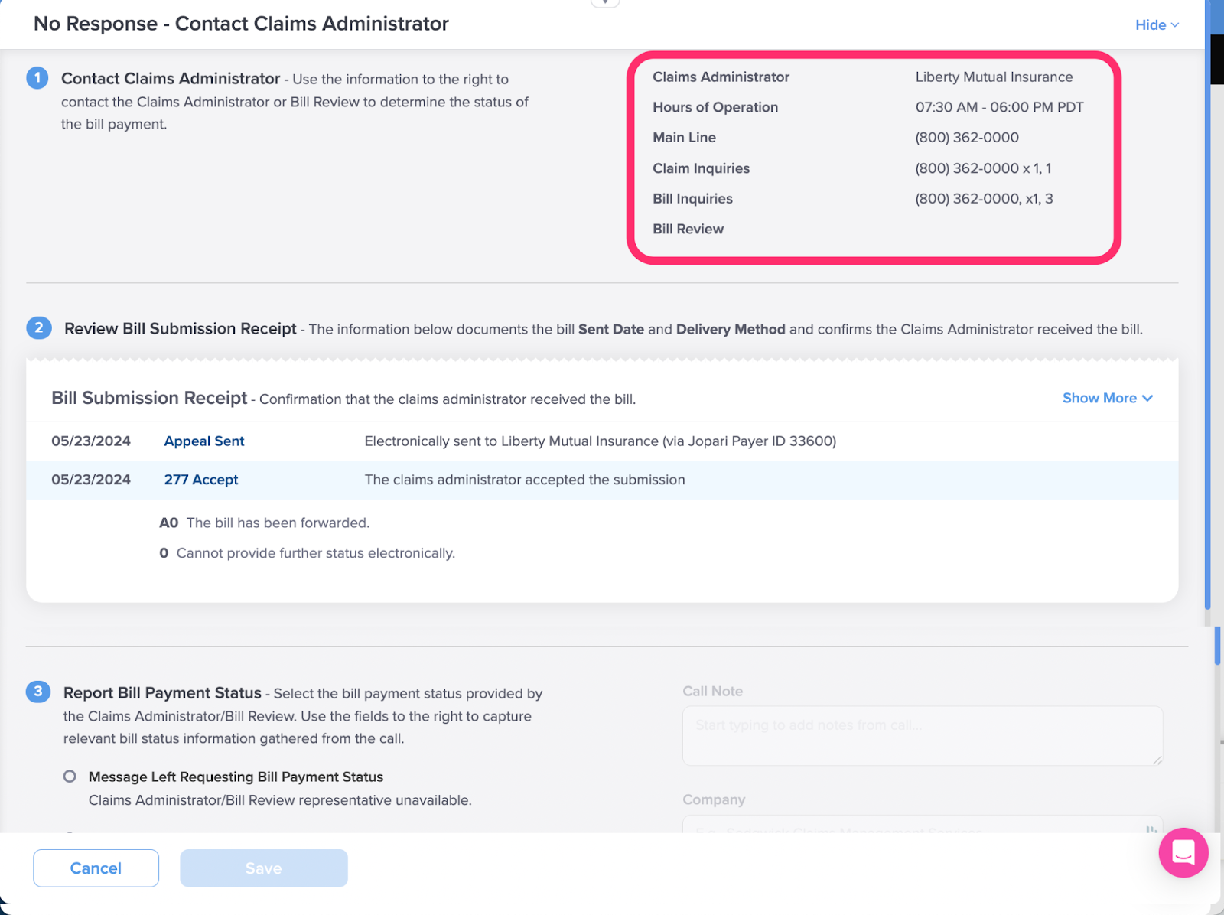The width and height of the screenshot is (1224, 915).
Task: Click the Main Line label
Action: coord(684,138)
